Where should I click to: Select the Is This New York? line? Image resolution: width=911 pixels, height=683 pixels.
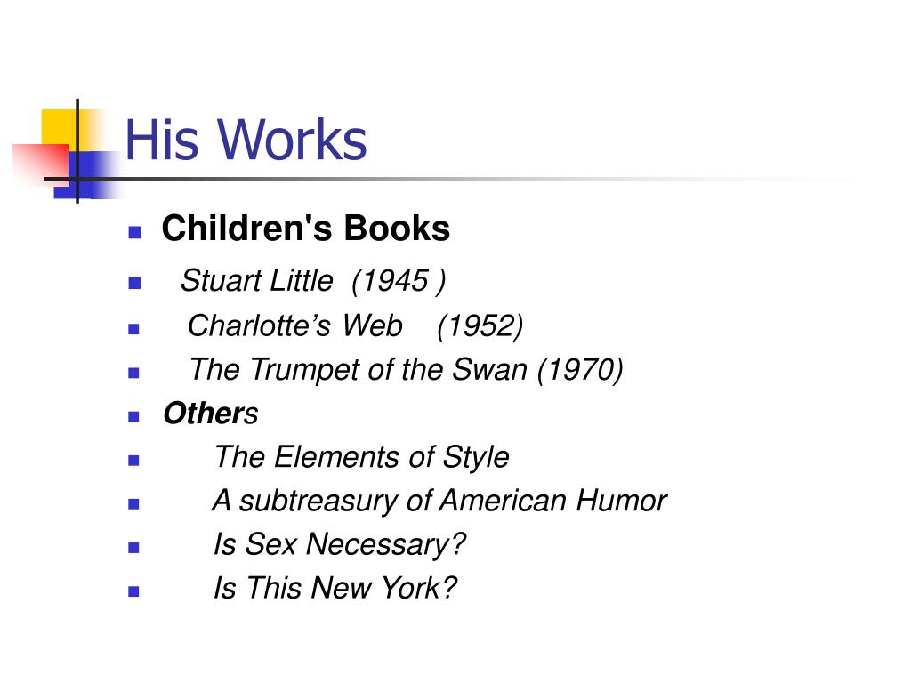[335, 588]
